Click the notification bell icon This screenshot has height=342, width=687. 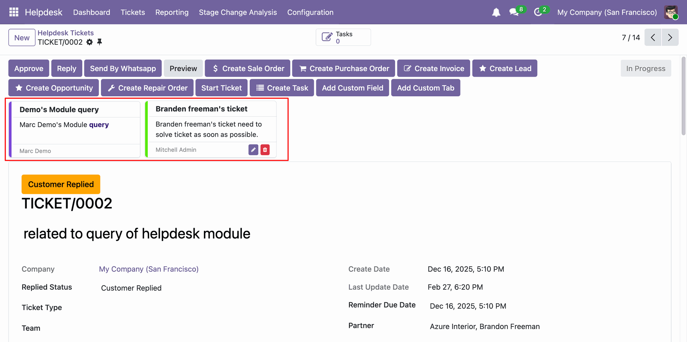[x=496, y=13]
